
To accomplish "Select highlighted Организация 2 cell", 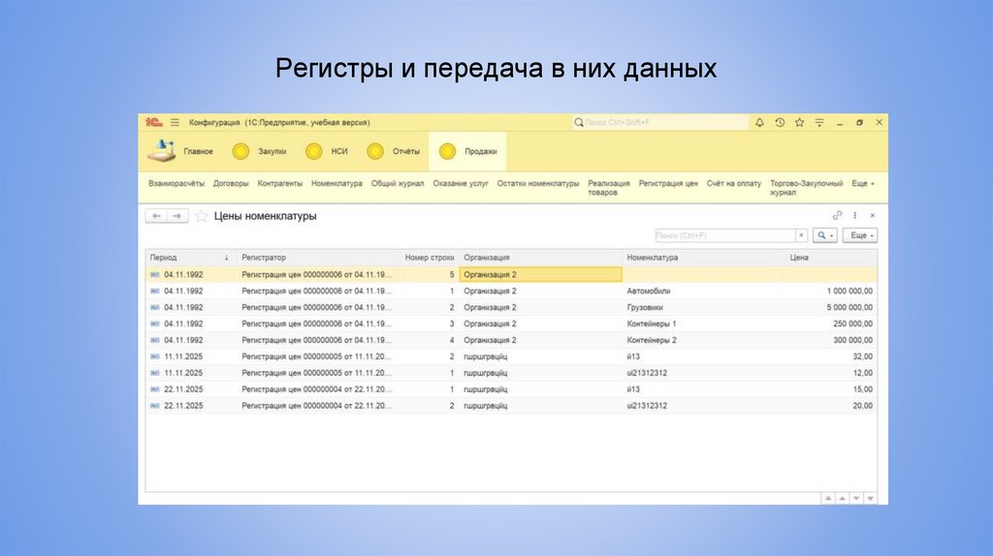I will click(541, 274).
